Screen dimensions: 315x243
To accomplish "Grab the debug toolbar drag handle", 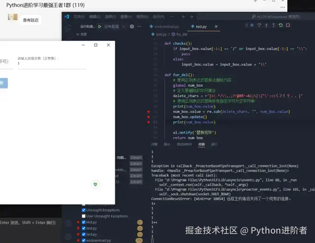I will [x=247, y=25].
